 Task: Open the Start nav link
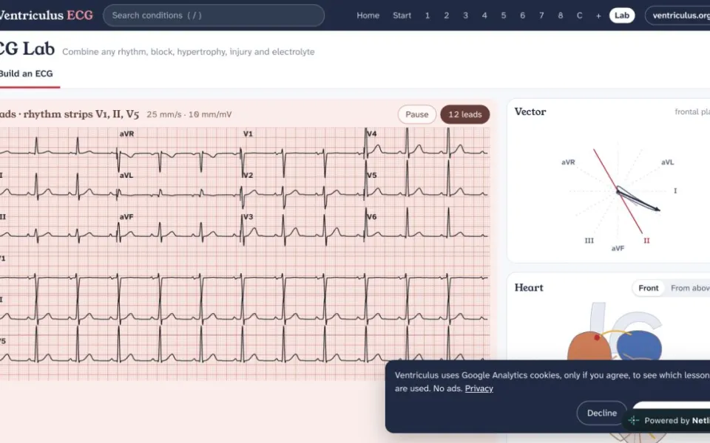(402, 16)
